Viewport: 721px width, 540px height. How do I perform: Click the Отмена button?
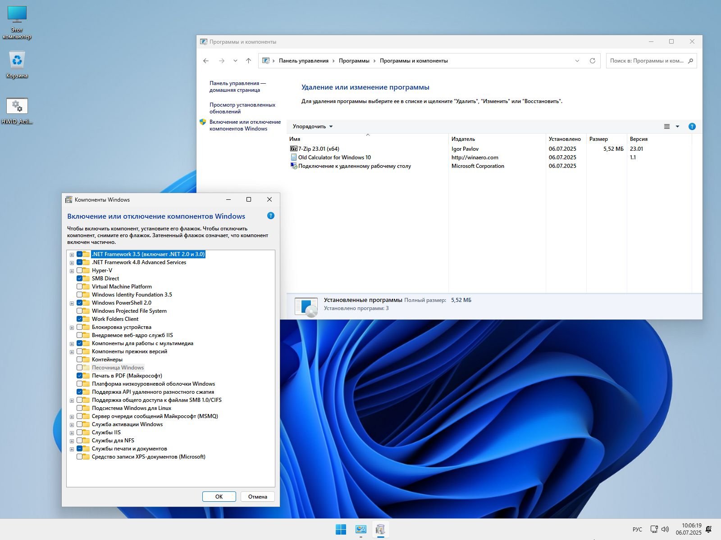click(x=258, y=496)
